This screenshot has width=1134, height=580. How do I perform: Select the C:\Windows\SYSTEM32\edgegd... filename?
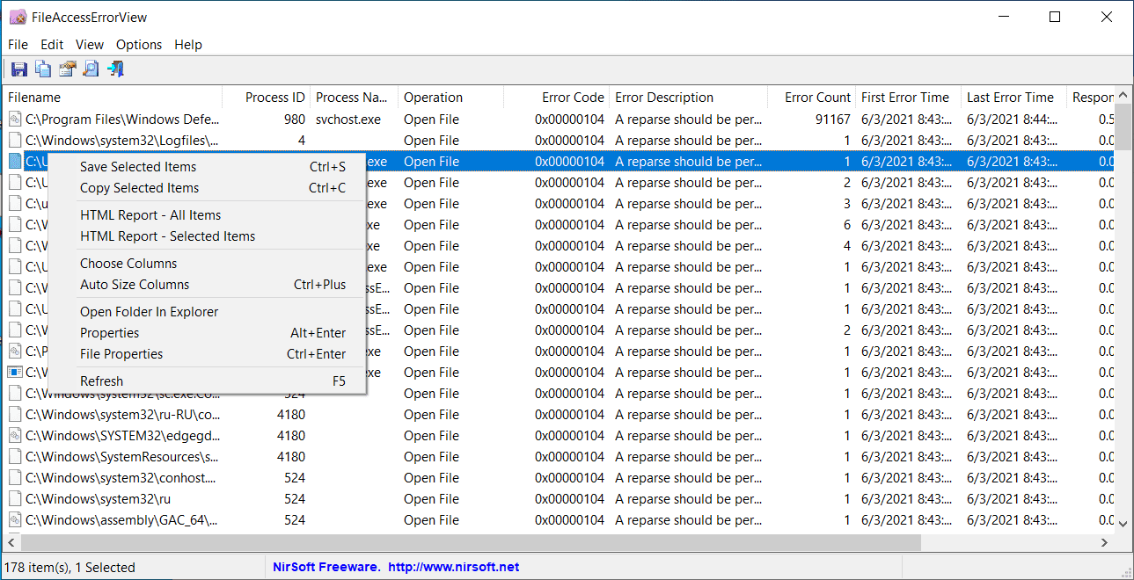click(x=122, y=436)
